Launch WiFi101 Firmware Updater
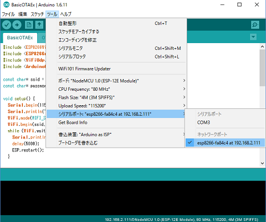The height and width of the screenshot is (222, 266). 117,69
